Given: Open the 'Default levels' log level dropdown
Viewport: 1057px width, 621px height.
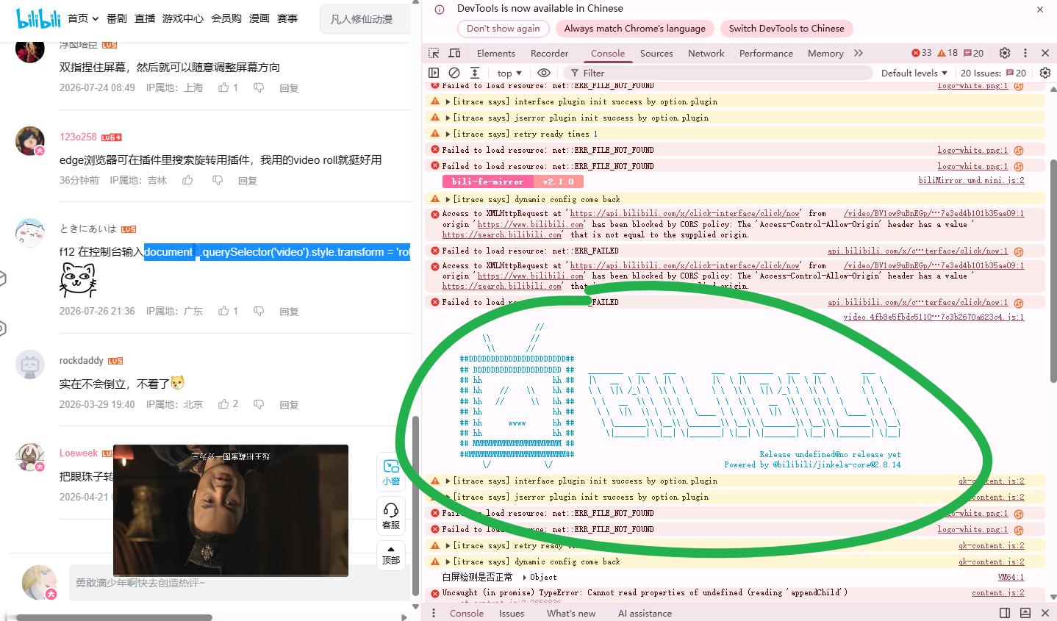Looking at the screenshot, I should click(914, 73).
